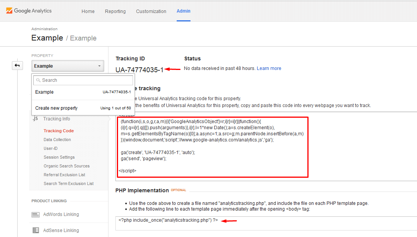This screenshot has height=237, width=417.
Task: Open Session Settings
Action: pyautogui.click(x=59, y=157)
